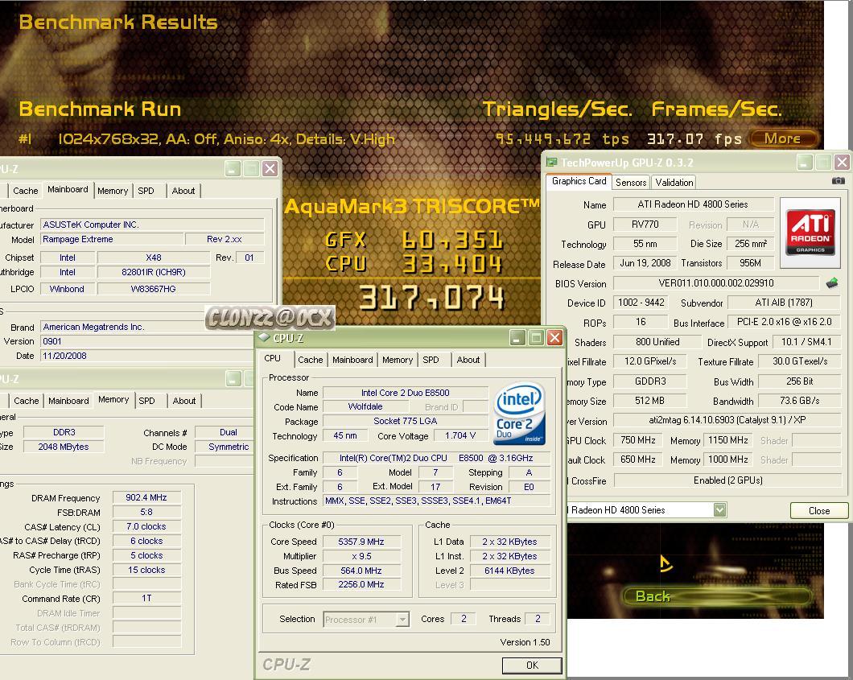This screenshot has width=853, height=680.
Task: Select the Mainboard tab in the top-left CPU-Z window
Action: [x=68, y=189]
